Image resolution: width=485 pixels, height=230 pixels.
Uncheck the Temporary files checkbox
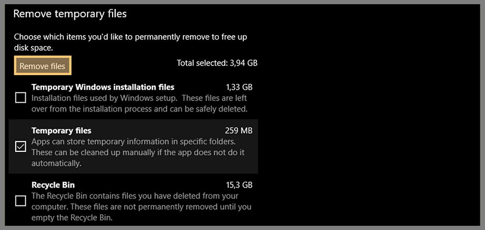21,147
